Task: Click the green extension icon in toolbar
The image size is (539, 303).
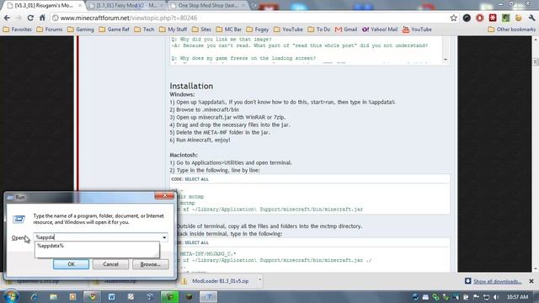Action: coord(505,18)
